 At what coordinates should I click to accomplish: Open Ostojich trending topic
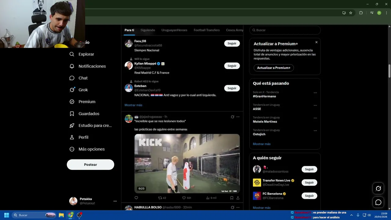point(259,134)
